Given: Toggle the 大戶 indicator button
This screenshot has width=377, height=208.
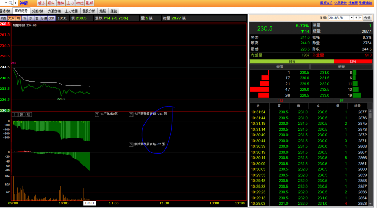Looking at the screenshot, I should [x=12, y=18].
